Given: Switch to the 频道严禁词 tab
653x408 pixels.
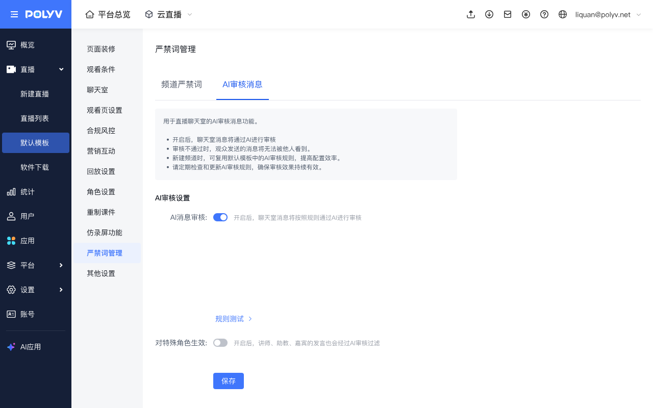Looking at the screenshot, I should click(x=182, y=85).
